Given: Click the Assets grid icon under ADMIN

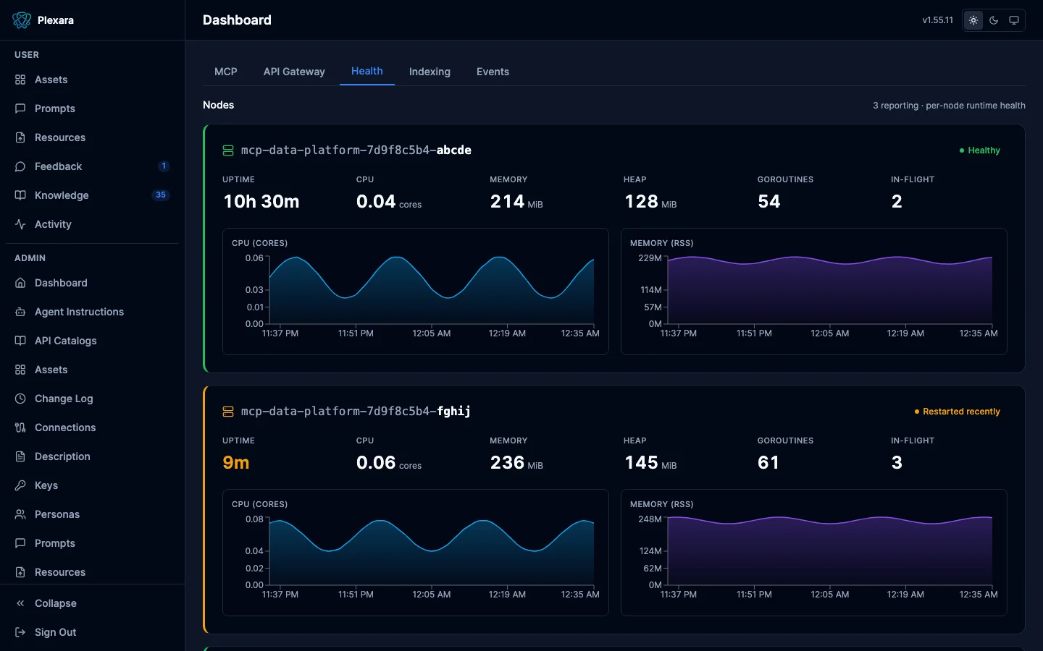Looking at the screenshot, I should coord(20,370).
